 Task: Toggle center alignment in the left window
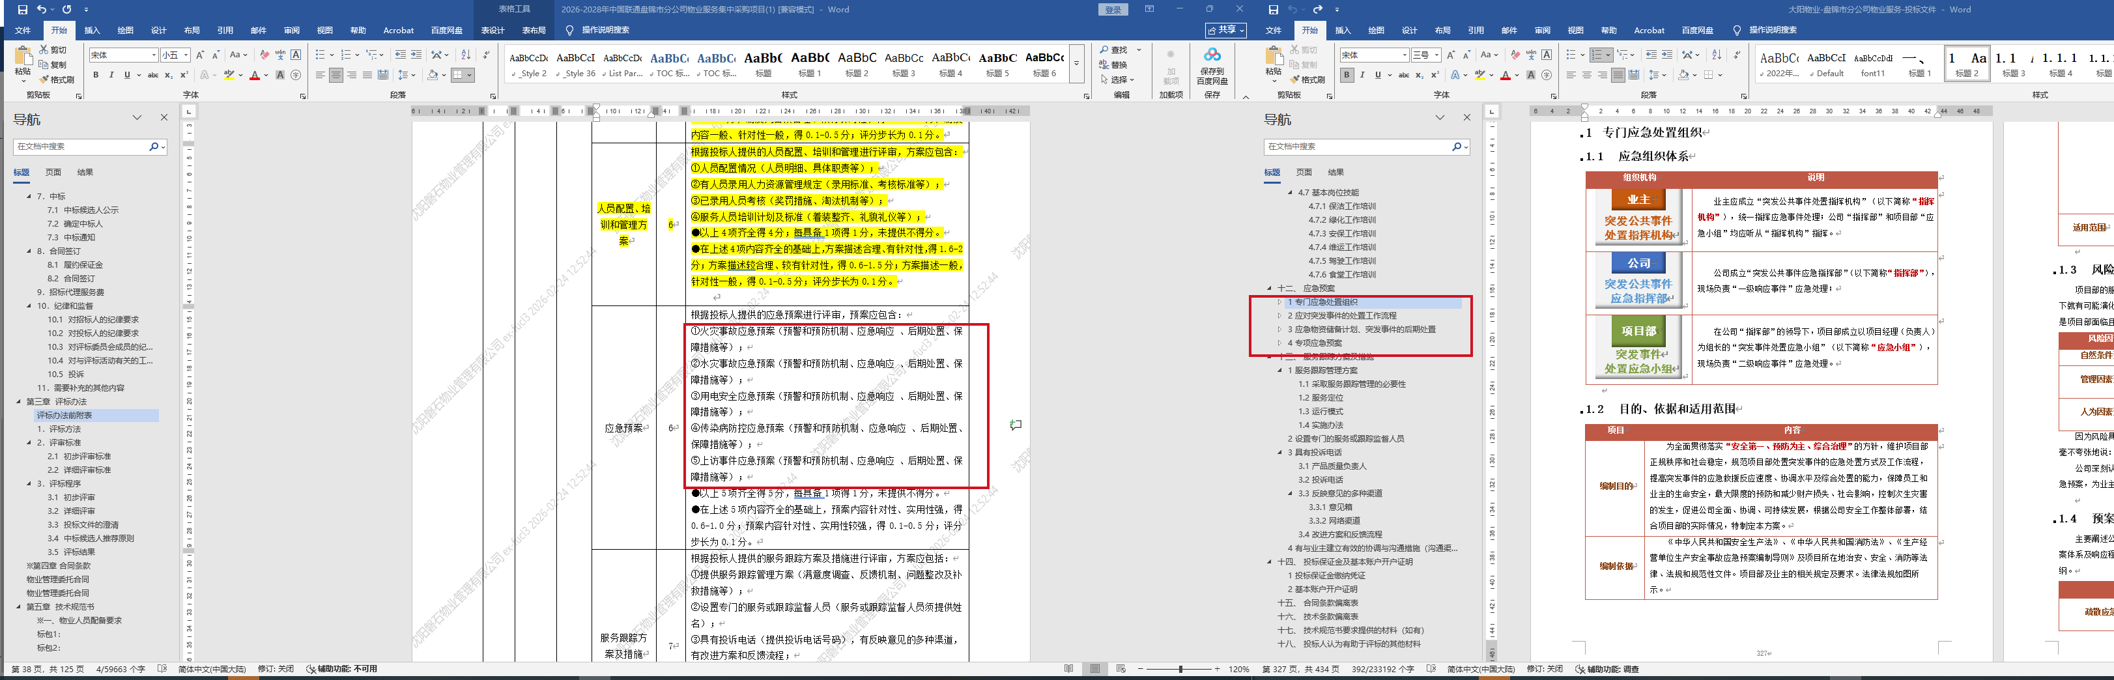coord(336,75)
